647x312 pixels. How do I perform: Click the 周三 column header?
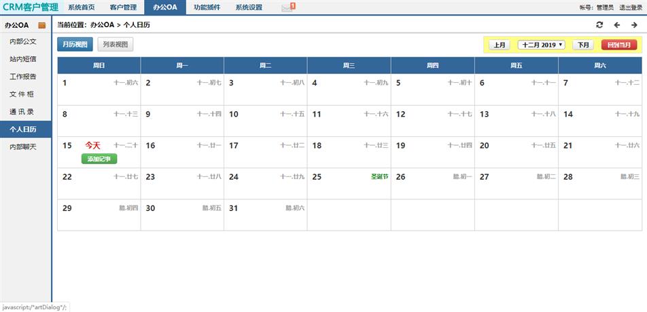(x=349, y=65)
